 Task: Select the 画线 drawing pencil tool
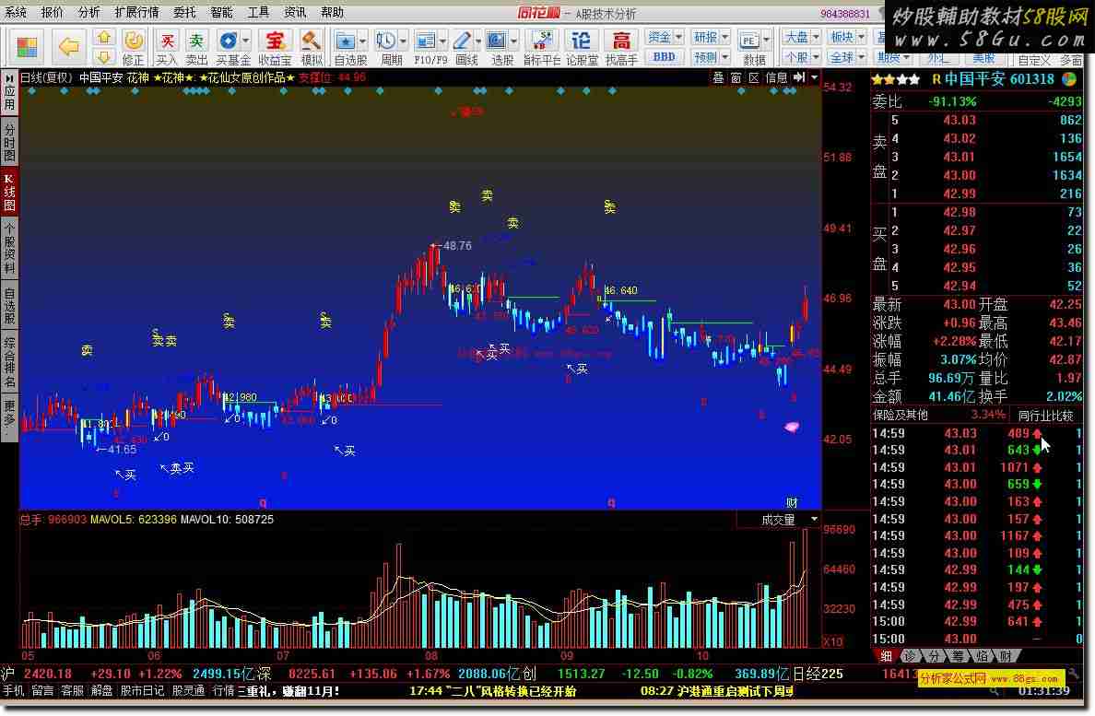coord(463,41)
